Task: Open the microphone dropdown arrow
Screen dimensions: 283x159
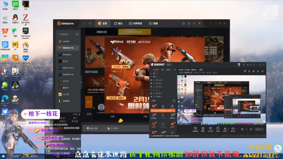Action: coord(228,129)
